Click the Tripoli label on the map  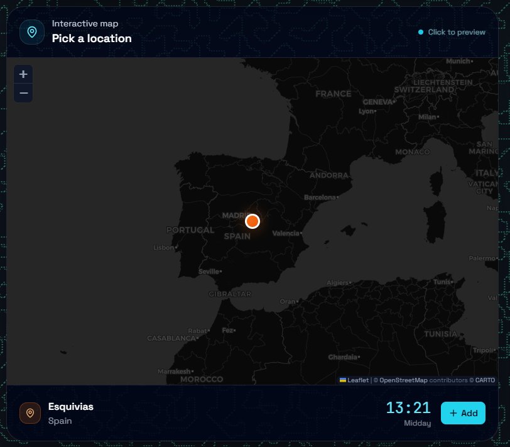point(484,350)
